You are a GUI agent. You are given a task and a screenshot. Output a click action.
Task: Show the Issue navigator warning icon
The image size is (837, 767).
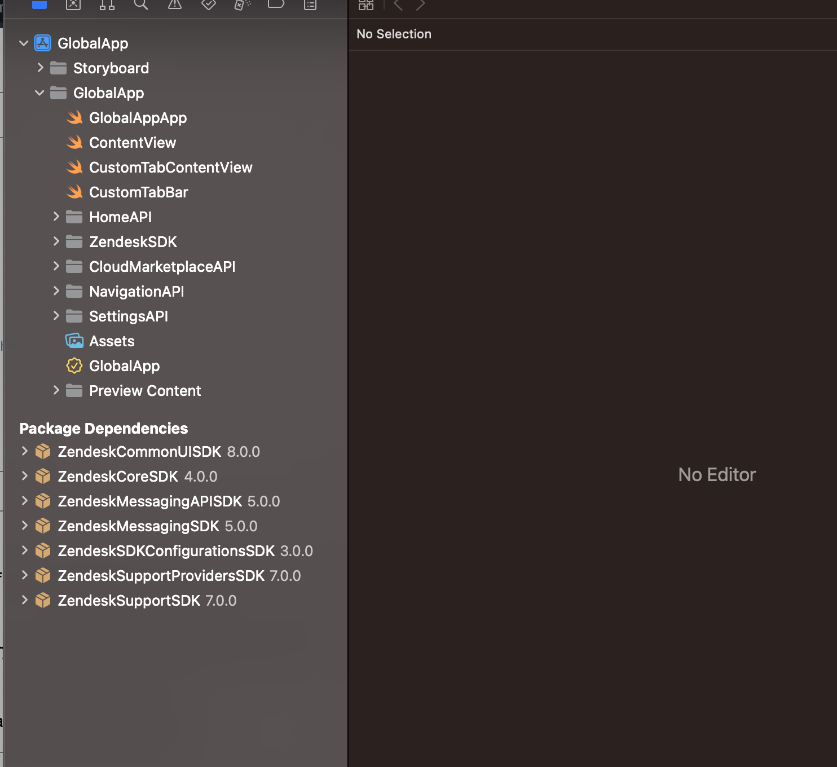175,5
